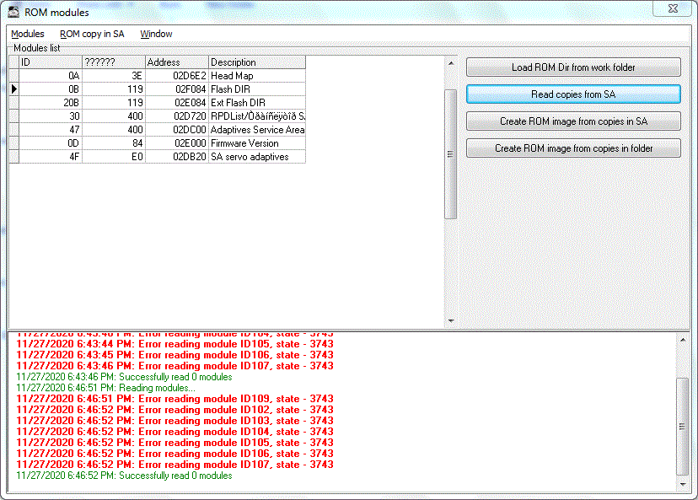
Task: Select SA servo adaptives cell
Action: [x=257, y=157]
